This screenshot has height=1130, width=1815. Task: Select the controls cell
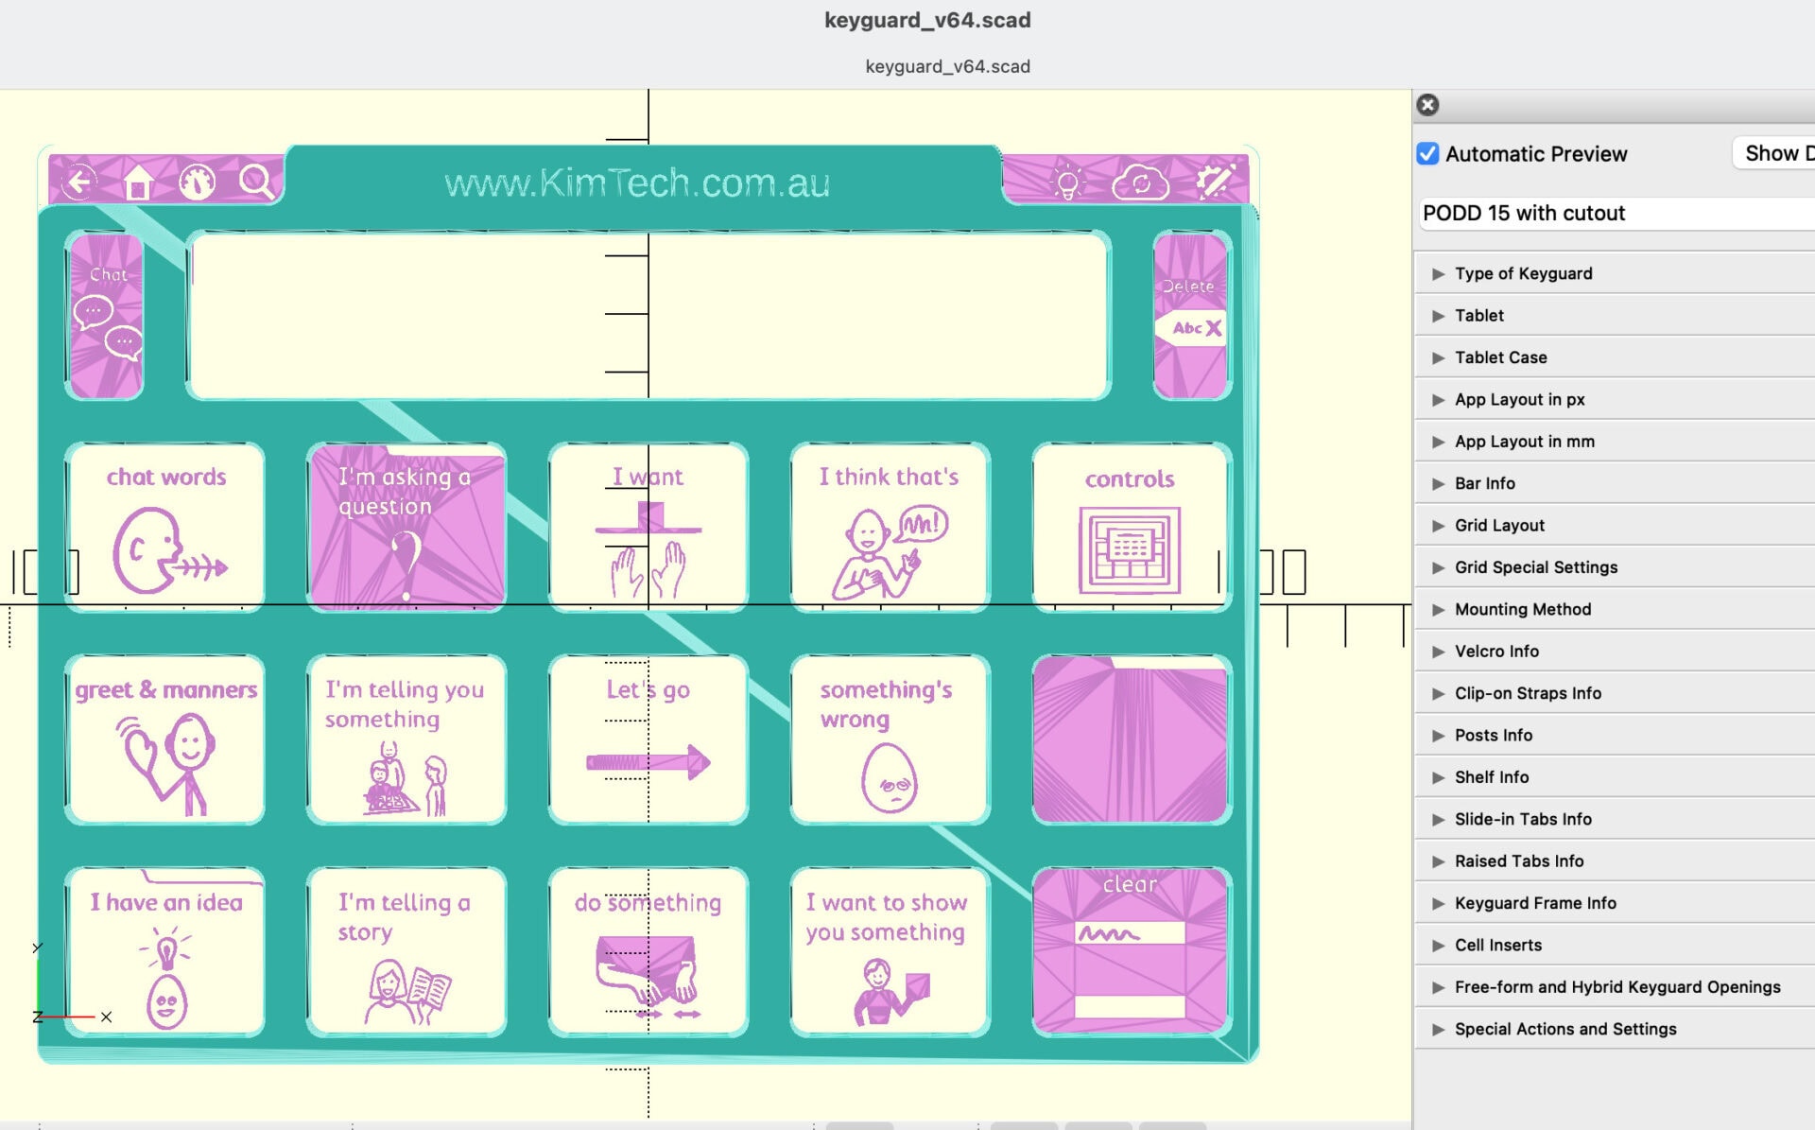(x=1132, y=528)
